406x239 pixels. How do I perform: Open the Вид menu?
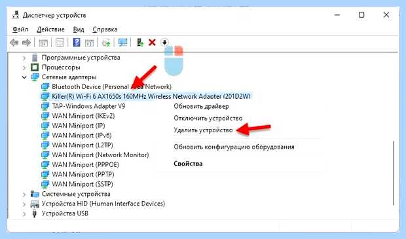79,29
